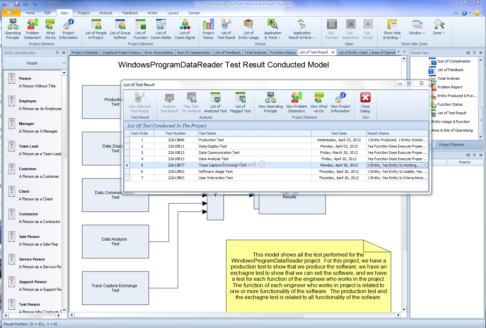The width and height of the screenshot is (486, 328).
Task: Select Problem Report in Model View
Action: pyautogui.click(x=450, y=87)
